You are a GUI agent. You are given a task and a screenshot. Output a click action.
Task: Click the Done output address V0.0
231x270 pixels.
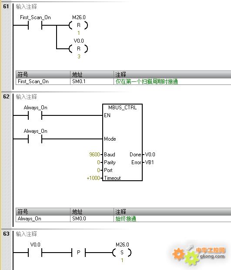tap(150, 155)
